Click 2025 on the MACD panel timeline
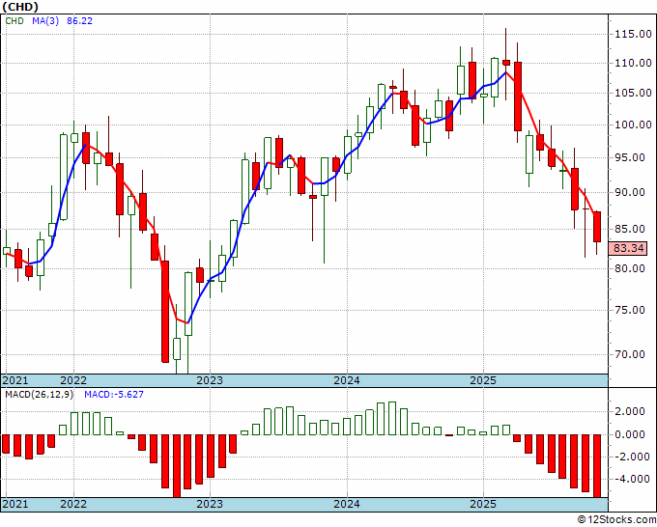 [483, 504]
